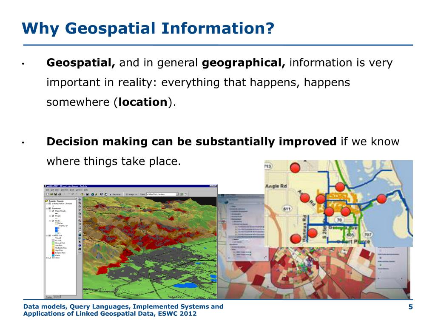Screen dimensions: 435x326
Task: Select the blue Identify info tool
Action: pos(80,245)
